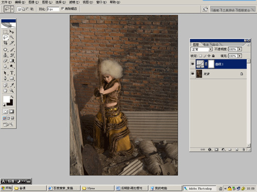The width and height of the screenshot is (257, 192).
Task: Toggle the anti-alias checkbox
Action: (63, 8)
